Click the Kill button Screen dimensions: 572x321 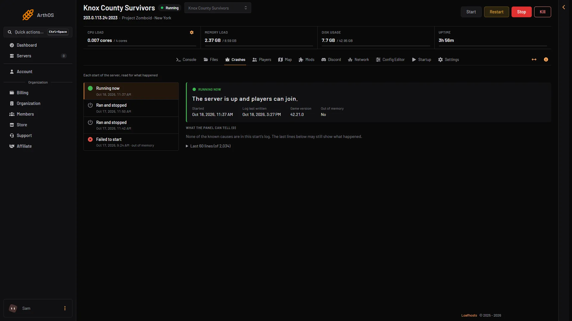543,12
